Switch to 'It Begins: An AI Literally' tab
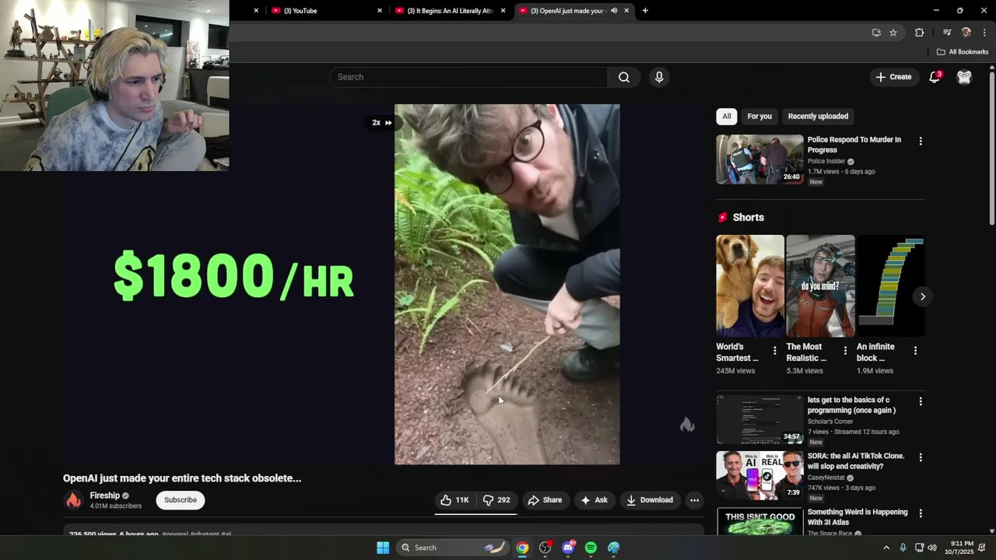 (450, 11)
